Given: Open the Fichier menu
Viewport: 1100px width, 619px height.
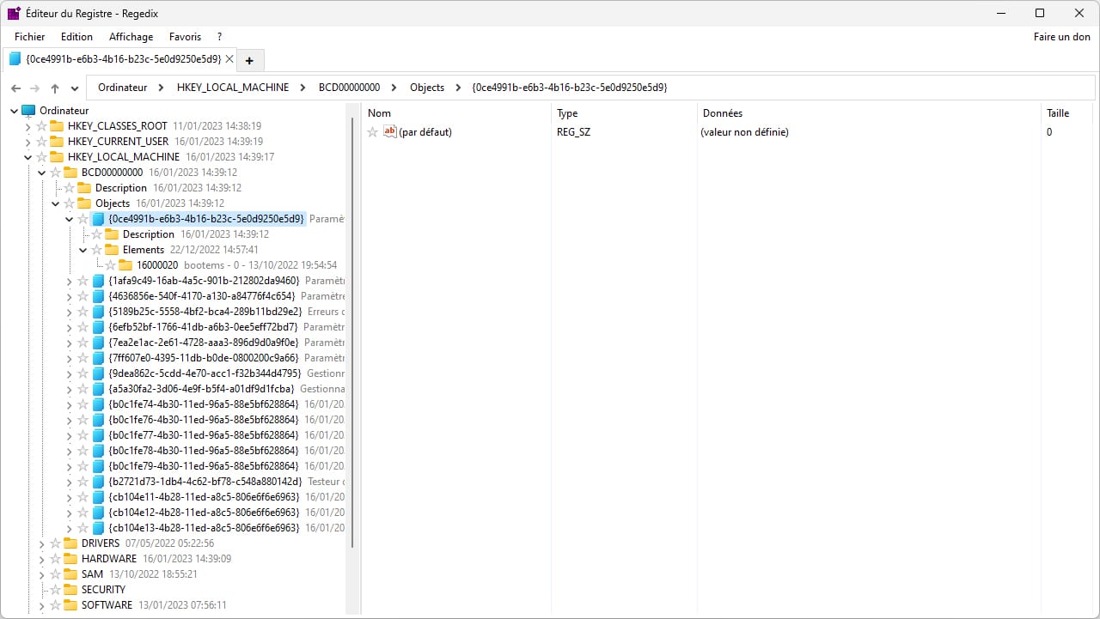Looking at the screenshot, I should (30, 37).
